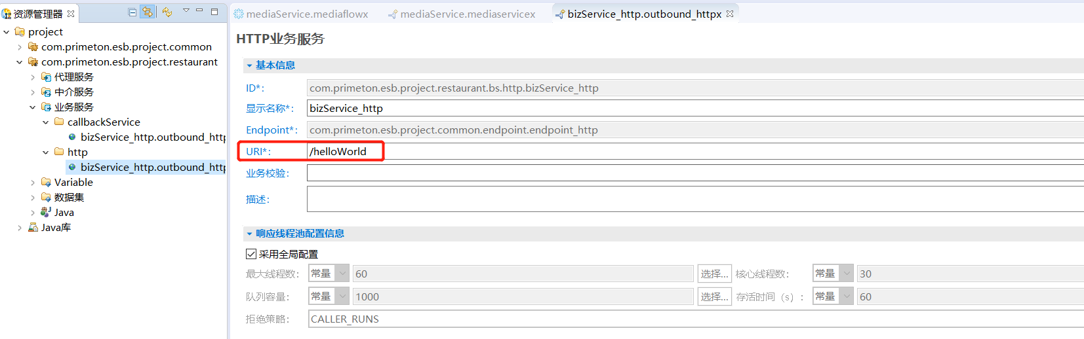Open the explorer view menu triangle
Image resolution: width=1084 pixels, height=339 pixels.
coord(186,10)
